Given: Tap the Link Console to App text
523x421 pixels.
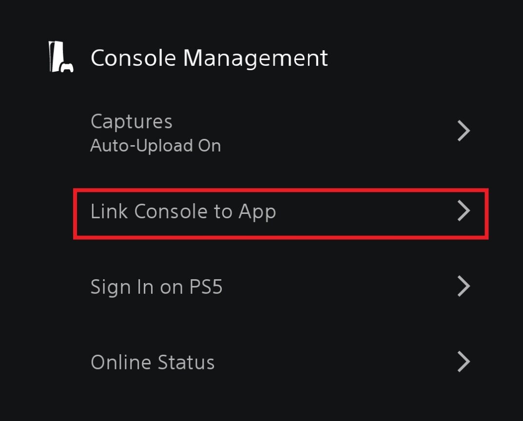Looking at the screenshot, I should pyautogui.click(x=184, y=211).
